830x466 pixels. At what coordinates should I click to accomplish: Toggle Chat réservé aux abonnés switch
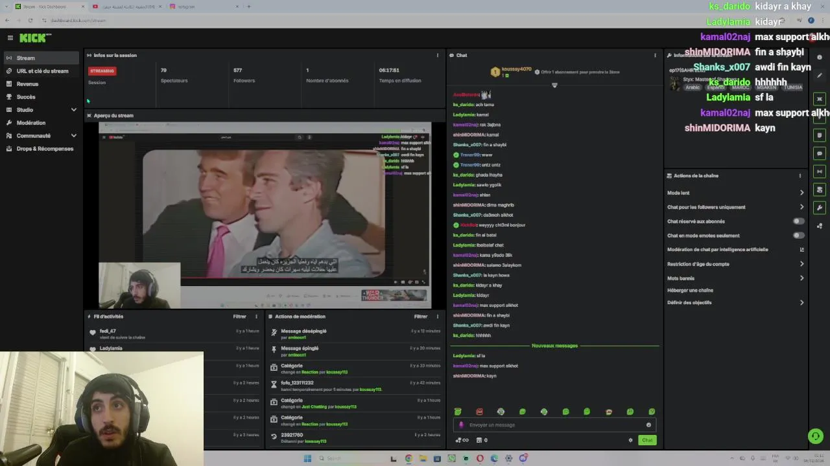click(x=799, y=221)
